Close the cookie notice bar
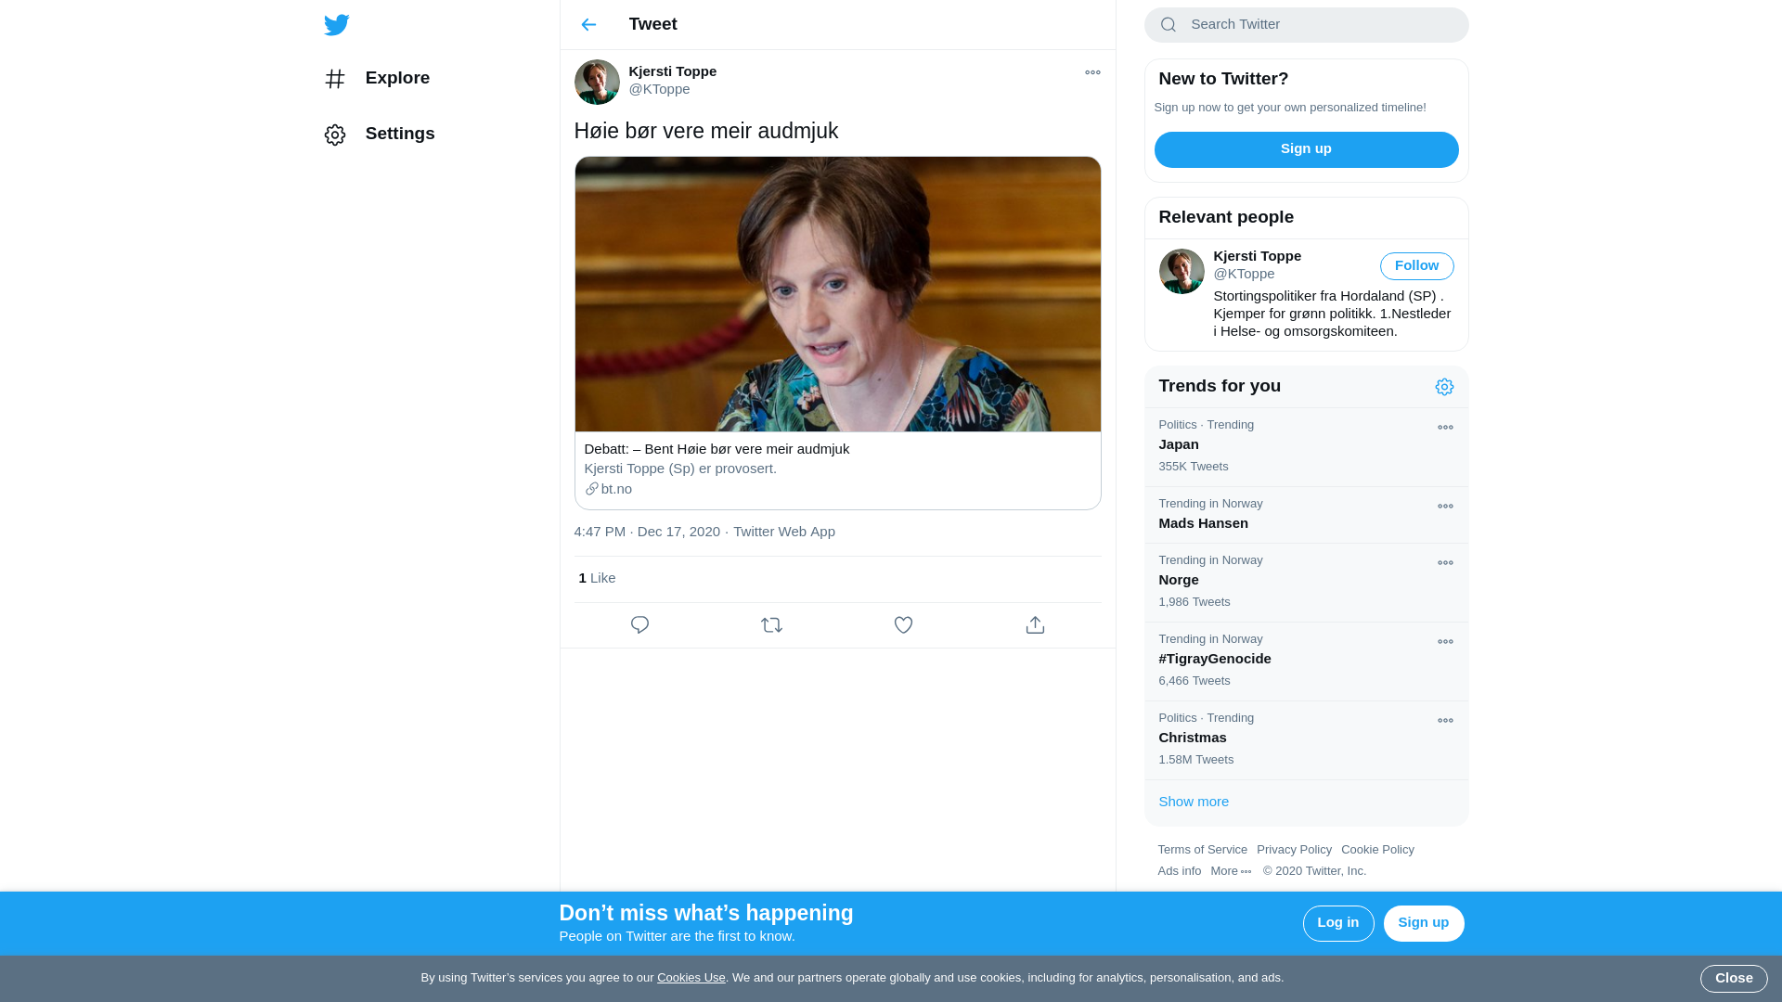The height and width of the screenshot is (1002, 1782). pyautogui.click(x=1733, y=978)
